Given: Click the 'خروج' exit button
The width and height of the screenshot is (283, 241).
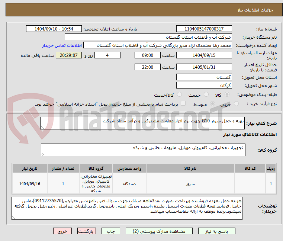Looking at the screenshot, I should coord(62,231).
